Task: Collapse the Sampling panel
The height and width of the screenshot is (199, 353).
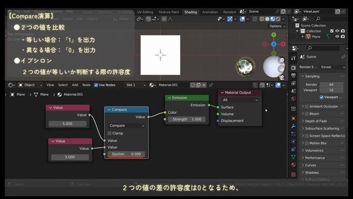Action: coord(312,76)
